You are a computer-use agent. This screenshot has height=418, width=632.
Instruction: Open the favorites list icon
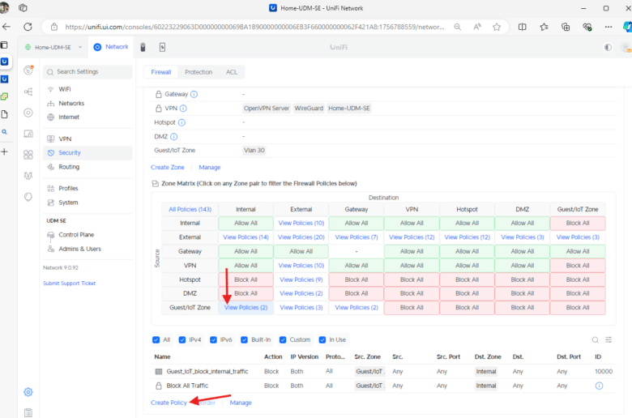click(544, 27)
